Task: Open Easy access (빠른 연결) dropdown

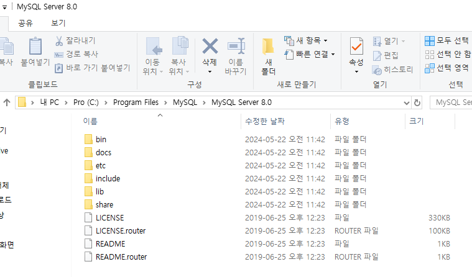Action: point(310,55)
